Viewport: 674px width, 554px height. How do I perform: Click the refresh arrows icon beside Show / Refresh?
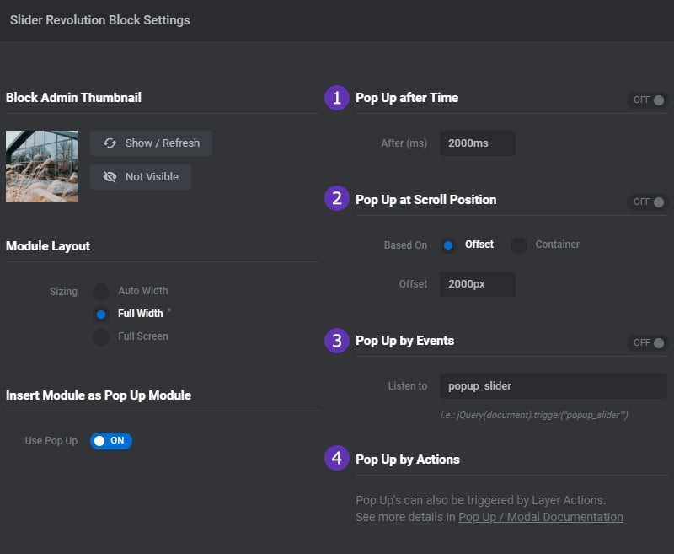(110, 143)
